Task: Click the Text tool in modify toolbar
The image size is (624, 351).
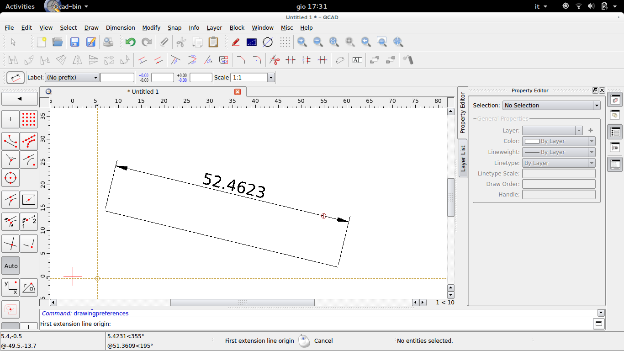Action: pos(357,60)
